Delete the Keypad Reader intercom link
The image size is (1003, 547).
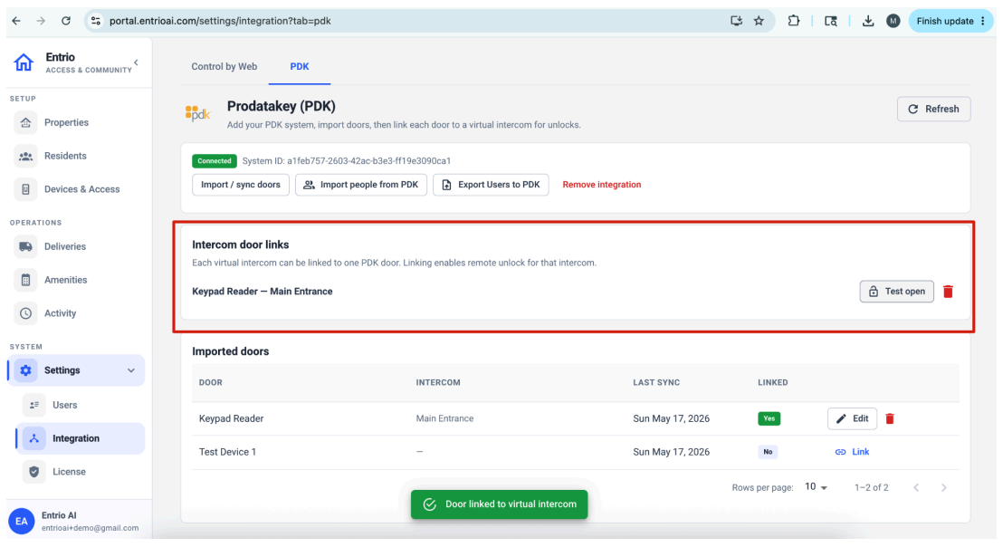click(x=948, y=291)
